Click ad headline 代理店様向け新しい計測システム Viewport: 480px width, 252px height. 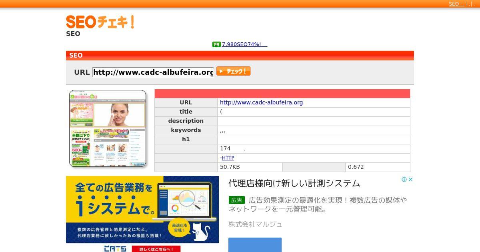(x=294, y=183)
